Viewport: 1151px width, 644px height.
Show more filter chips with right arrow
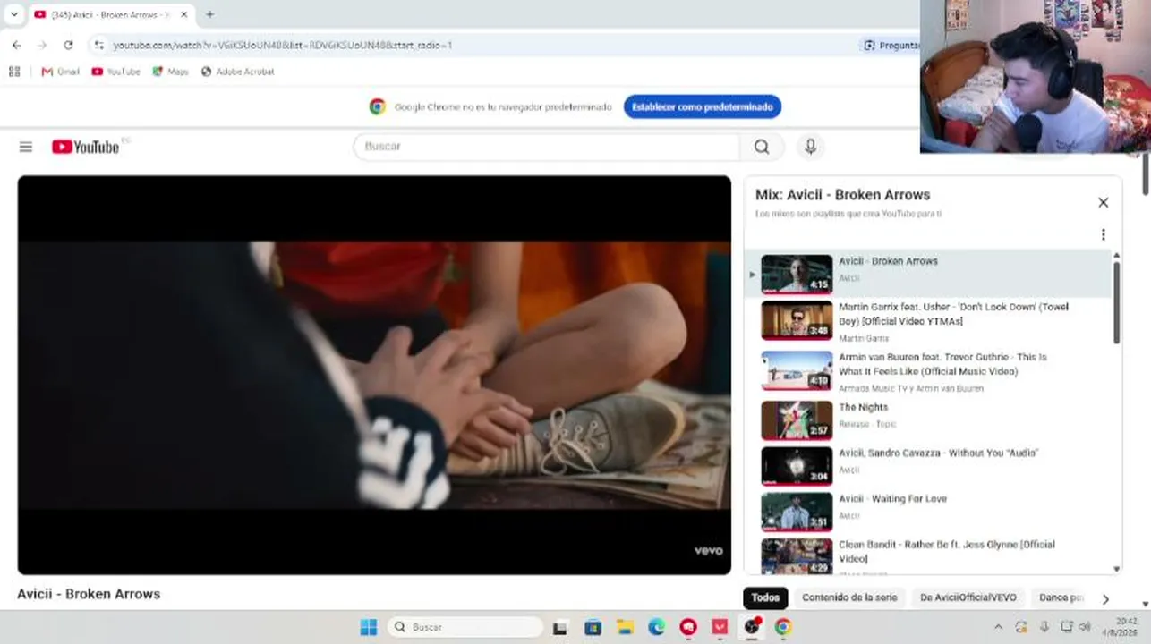(x=1105, y=599)
